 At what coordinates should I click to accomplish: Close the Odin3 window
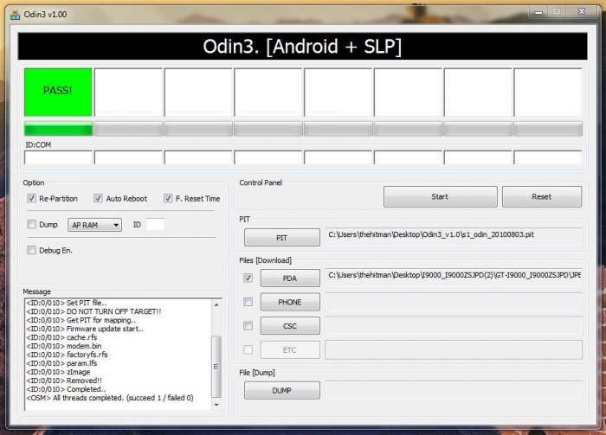(581, 11)
